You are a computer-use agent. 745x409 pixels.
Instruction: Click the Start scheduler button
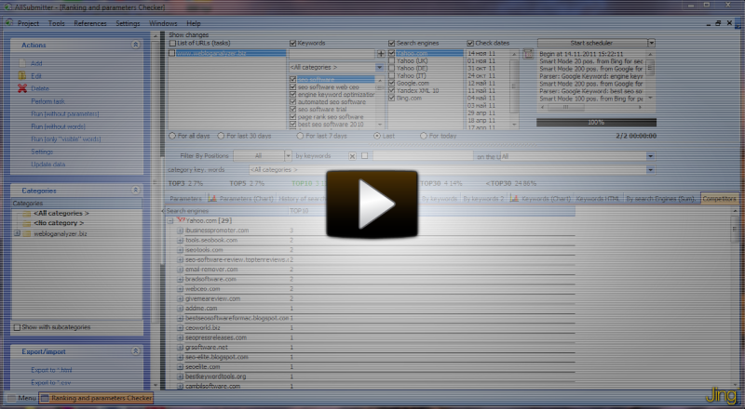pos(590,43)
